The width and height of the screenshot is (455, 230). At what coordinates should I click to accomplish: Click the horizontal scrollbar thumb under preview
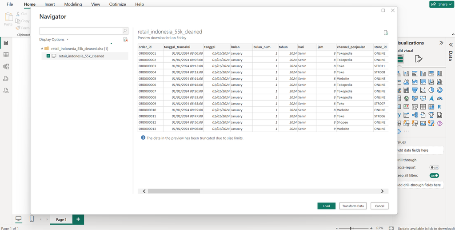[174, 191]
